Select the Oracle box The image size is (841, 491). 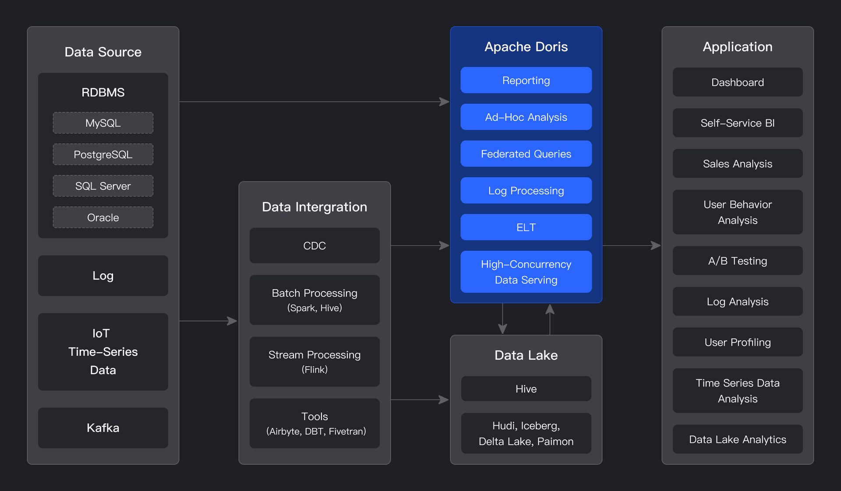point(103,217)
